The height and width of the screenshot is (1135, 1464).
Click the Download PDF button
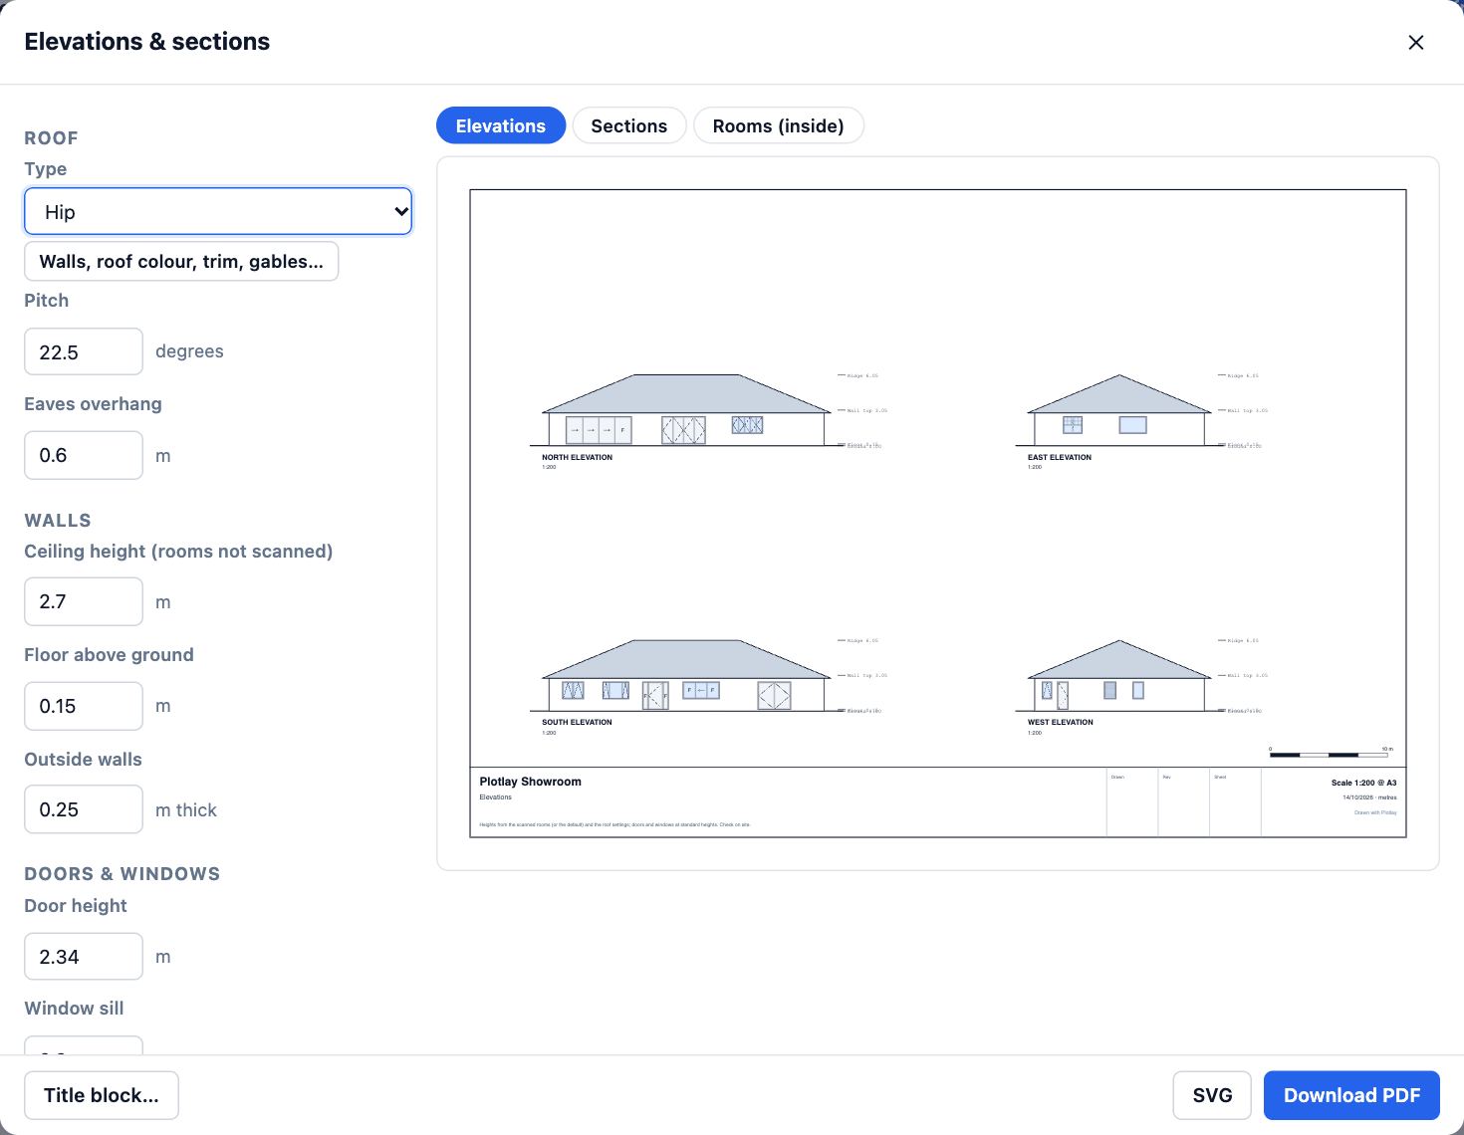click(x=1351, y=1095)
